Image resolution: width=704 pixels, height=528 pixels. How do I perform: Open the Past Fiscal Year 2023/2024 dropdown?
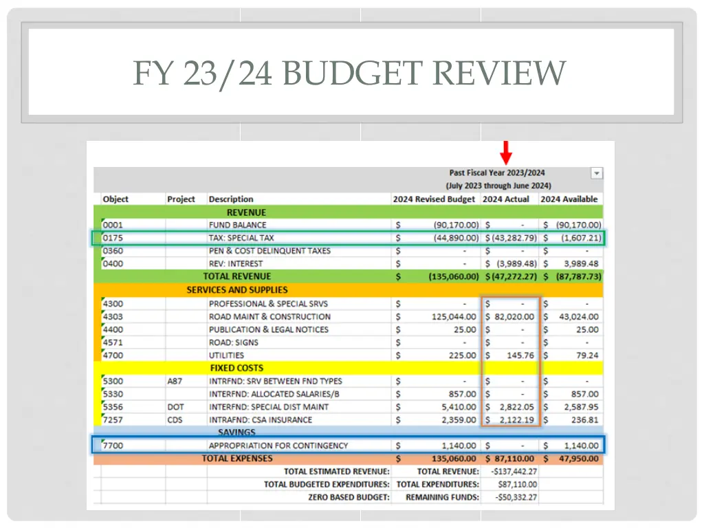coord(597,173)
